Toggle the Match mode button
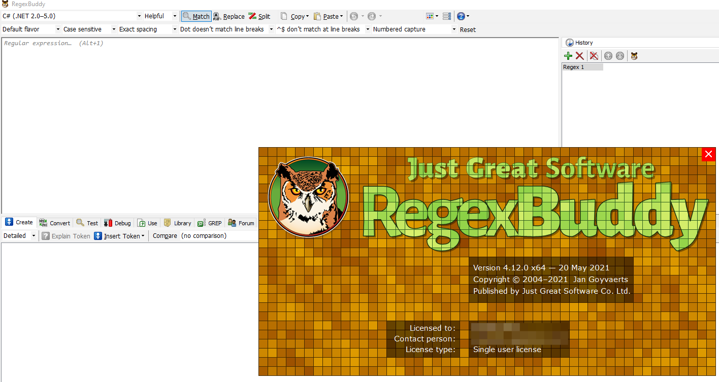The width and height of the screenshot is (719, 382). click(x=196, y=16)
